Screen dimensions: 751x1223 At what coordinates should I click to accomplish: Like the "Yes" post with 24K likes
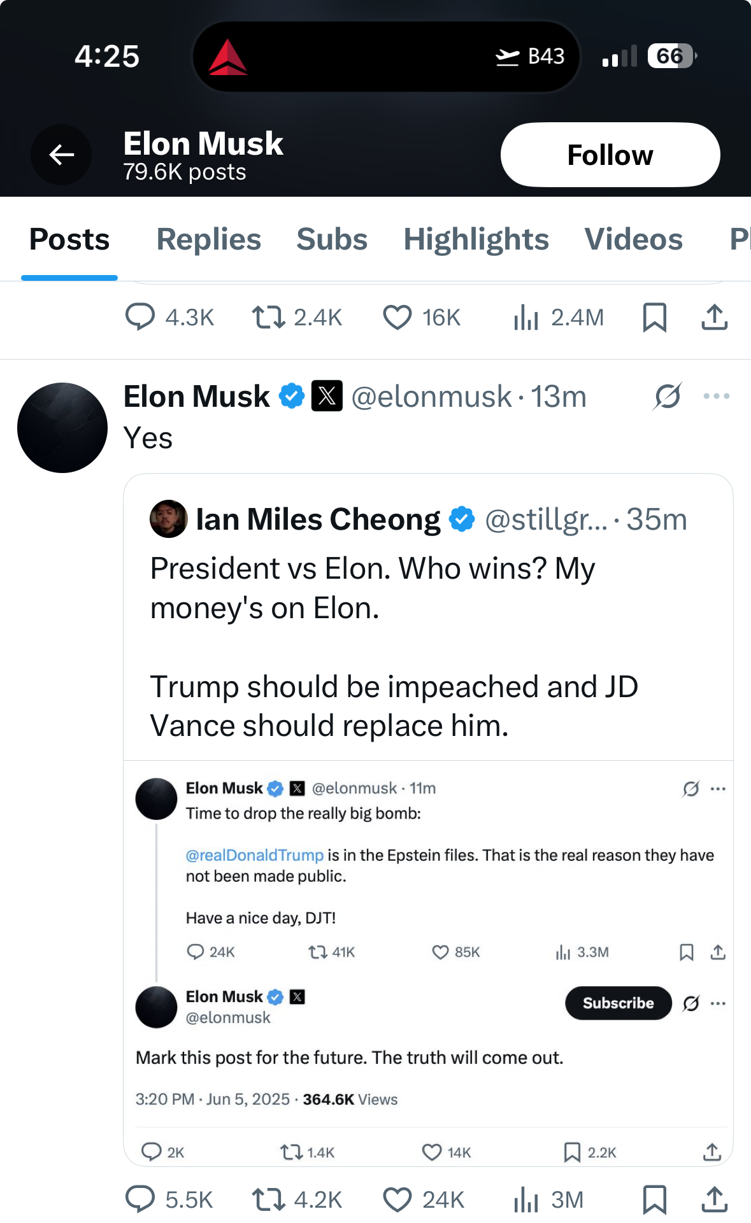point(424,1199)
